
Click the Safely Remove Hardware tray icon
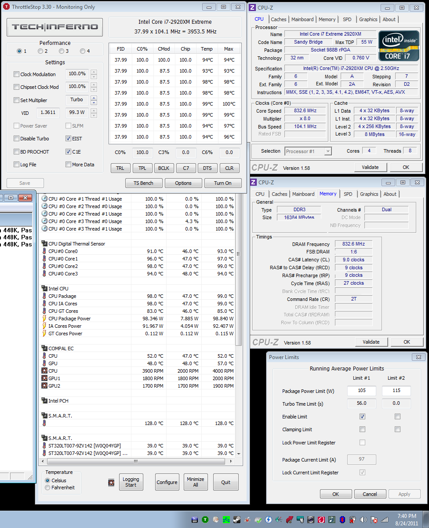pyautogui.click(x=258, y=520)
